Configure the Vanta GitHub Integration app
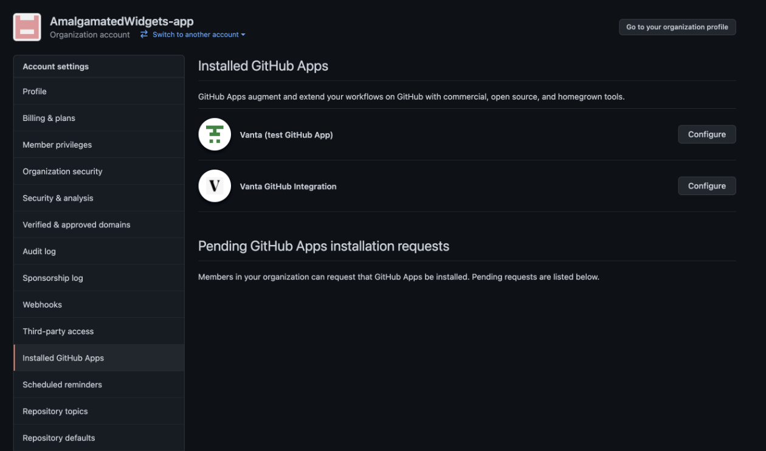Image resolution: width=766 pixels, height=451 pixels. [707, 186]
